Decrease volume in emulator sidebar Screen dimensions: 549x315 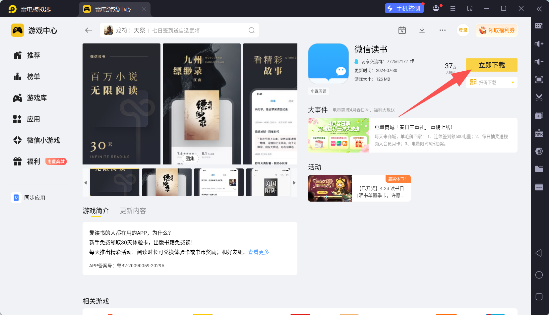(539, 62)
